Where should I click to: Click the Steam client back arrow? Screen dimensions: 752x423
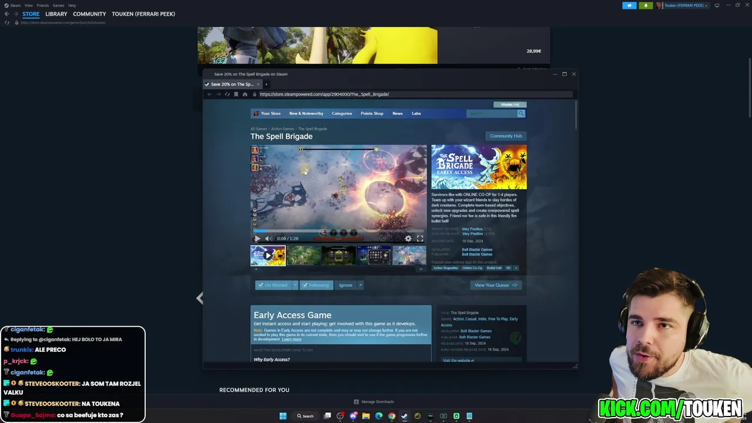click(6, 14)
